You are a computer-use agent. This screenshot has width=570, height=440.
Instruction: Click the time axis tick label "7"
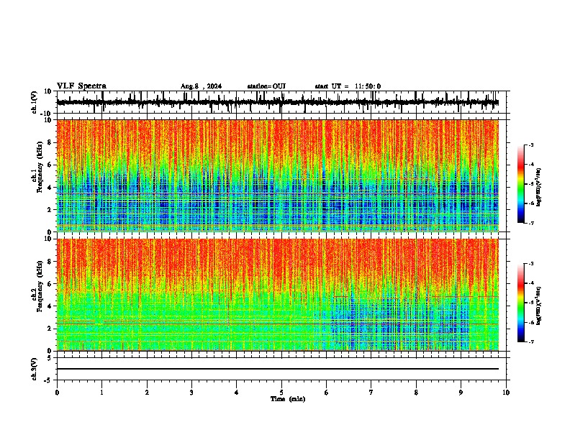(x=371, y=393)
